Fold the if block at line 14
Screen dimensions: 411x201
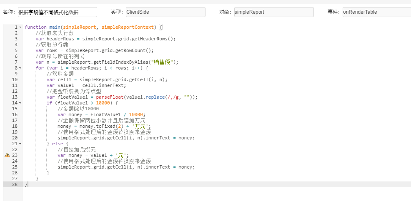(x=20, y=103)
